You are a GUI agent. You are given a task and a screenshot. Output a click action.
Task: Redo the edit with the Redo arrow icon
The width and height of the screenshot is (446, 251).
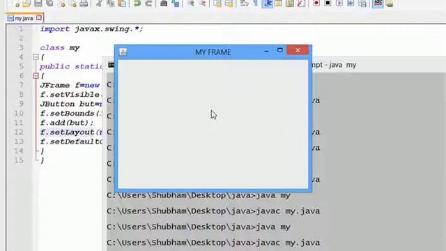(x=148, y=3)
